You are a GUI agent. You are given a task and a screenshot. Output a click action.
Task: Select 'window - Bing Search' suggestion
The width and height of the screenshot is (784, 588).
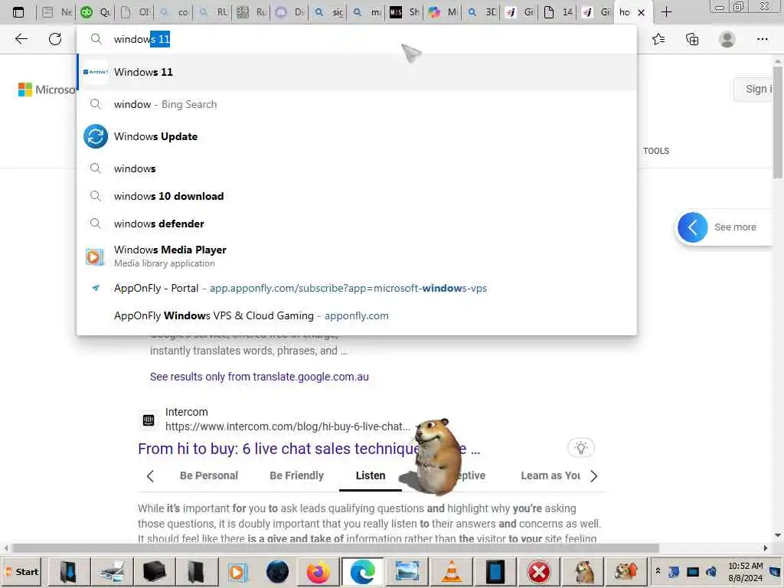pyautogui.click(x=357, y=104)
